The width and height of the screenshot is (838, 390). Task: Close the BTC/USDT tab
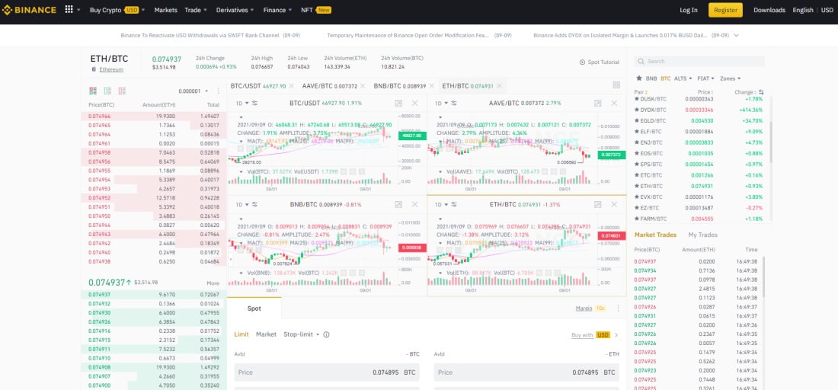tap(292, 86)
